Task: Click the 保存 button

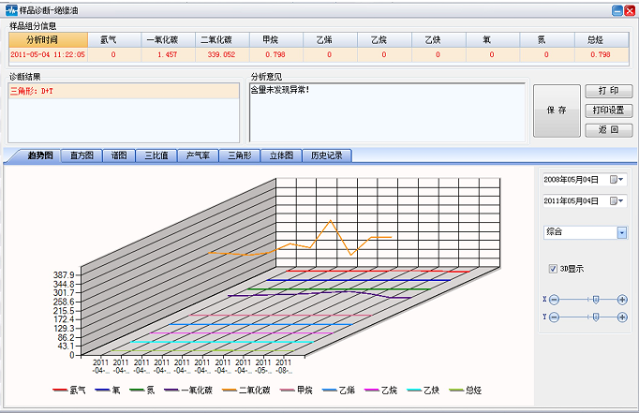Action: coord(556,110)
